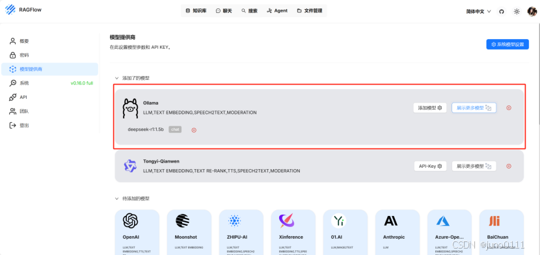
Task: Select 团队 in the sidebar
Action: 49,111
